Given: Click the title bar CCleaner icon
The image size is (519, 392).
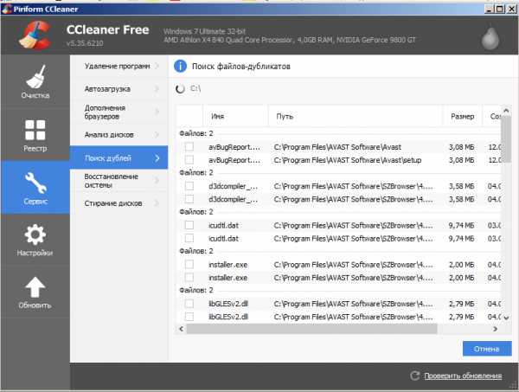Looking at the screenshot, I should pyautogui.click(x=6, y=9).
